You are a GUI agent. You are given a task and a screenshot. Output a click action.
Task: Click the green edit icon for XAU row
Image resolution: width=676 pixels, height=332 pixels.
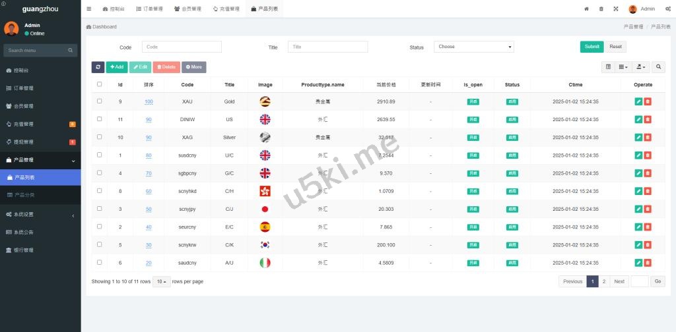638,101
